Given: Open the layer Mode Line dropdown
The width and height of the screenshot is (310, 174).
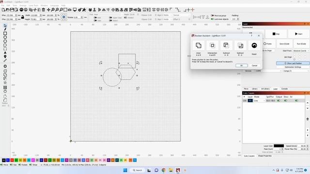Looking at the screenshot, I should click(260, 101).
